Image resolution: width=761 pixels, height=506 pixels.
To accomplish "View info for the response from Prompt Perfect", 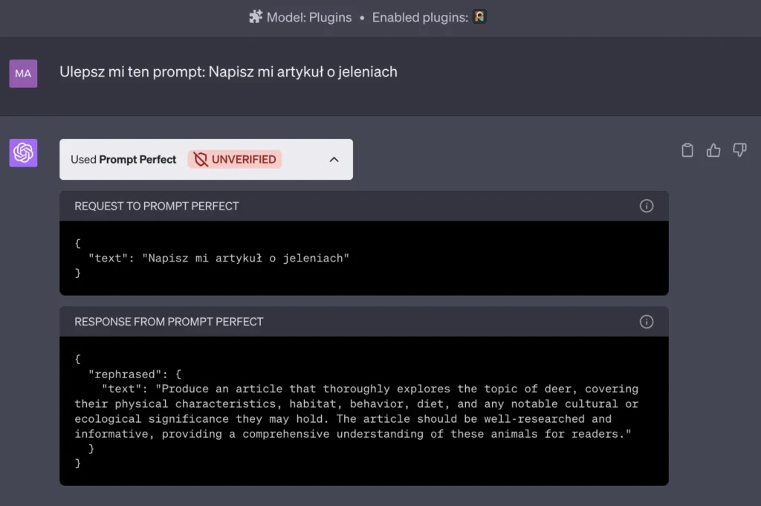I will pos(647,322).
